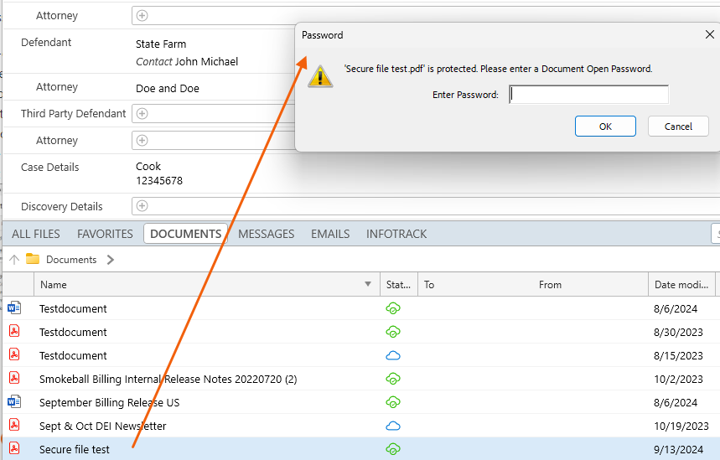720x460 pixels.
Task: Cancel the Password dialog
Action: [x=678, y=127]
